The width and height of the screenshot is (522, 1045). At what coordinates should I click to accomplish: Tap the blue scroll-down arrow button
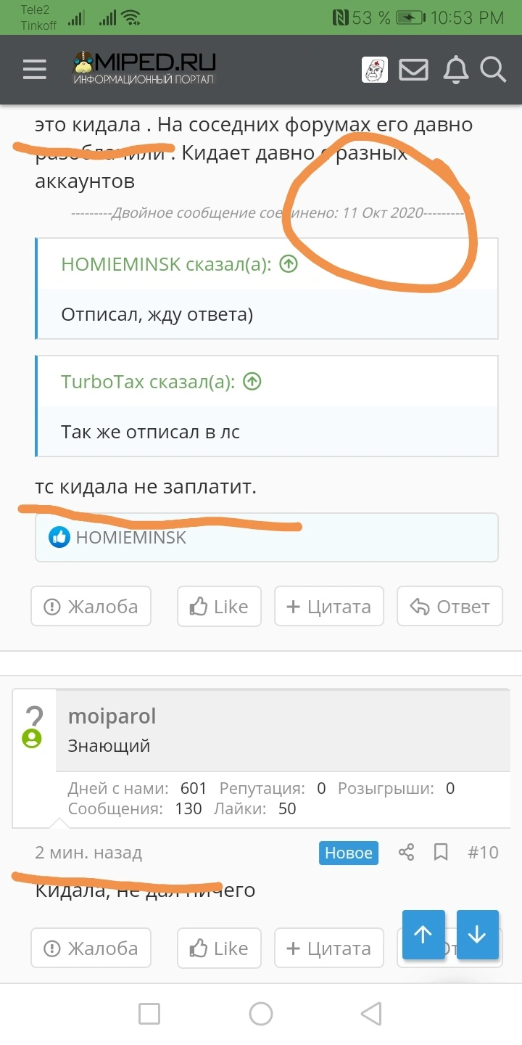coord(477,935)
